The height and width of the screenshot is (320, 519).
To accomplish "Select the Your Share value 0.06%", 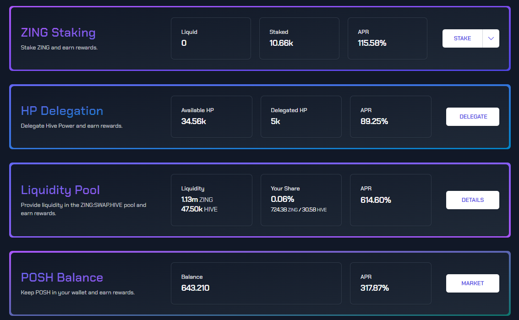I will 282,199.
